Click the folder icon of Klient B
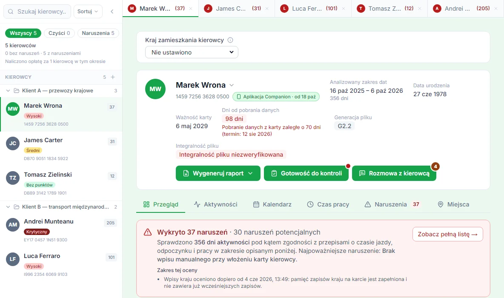The image size is (504, 298). pyautogui.click(x=17, y=207)
